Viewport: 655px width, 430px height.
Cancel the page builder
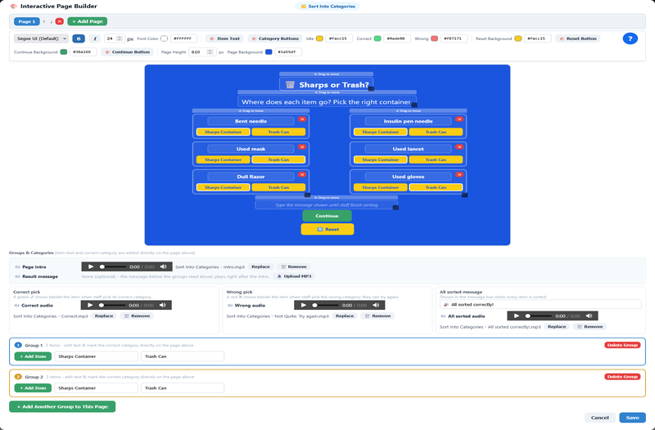(x=600, y=418)
